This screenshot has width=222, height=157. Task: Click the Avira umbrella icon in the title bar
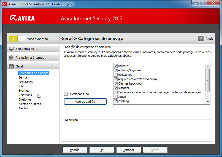coord(5,4)
